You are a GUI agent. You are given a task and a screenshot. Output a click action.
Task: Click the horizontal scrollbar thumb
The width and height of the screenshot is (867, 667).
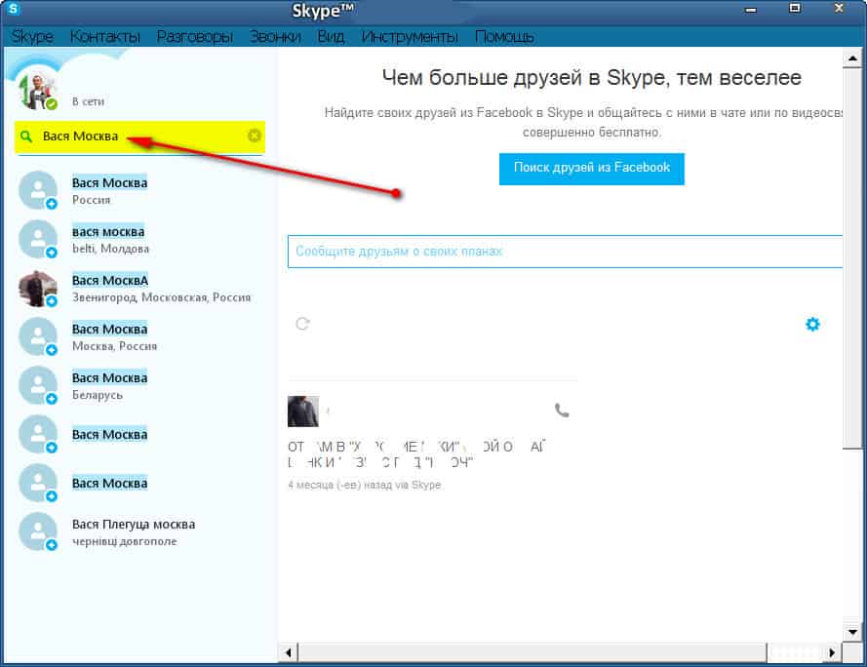(532, 652)
